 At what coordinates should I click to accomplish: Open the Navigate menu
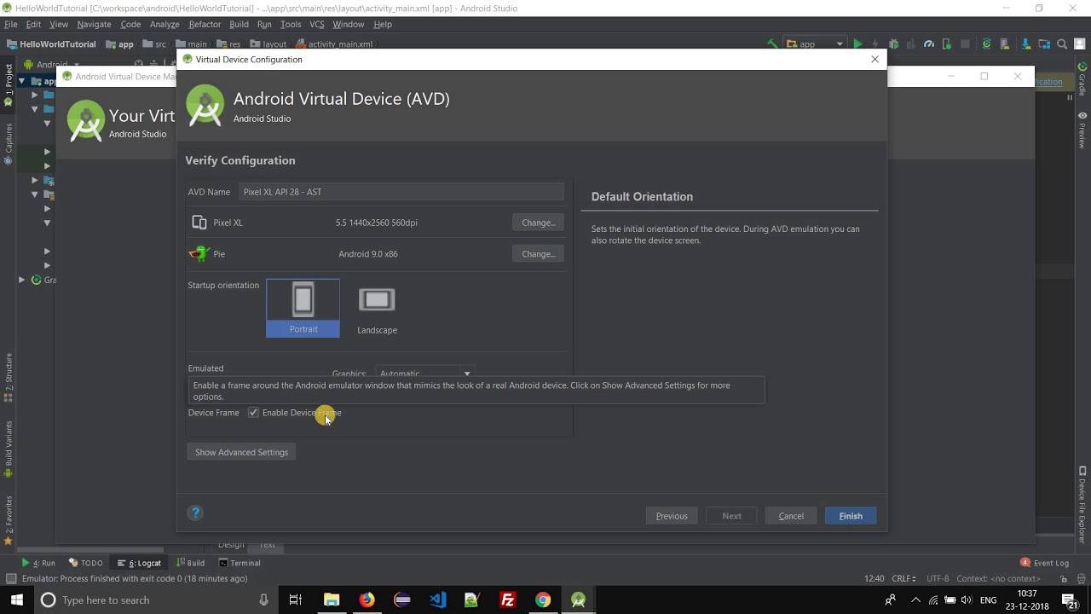point(94,25)
